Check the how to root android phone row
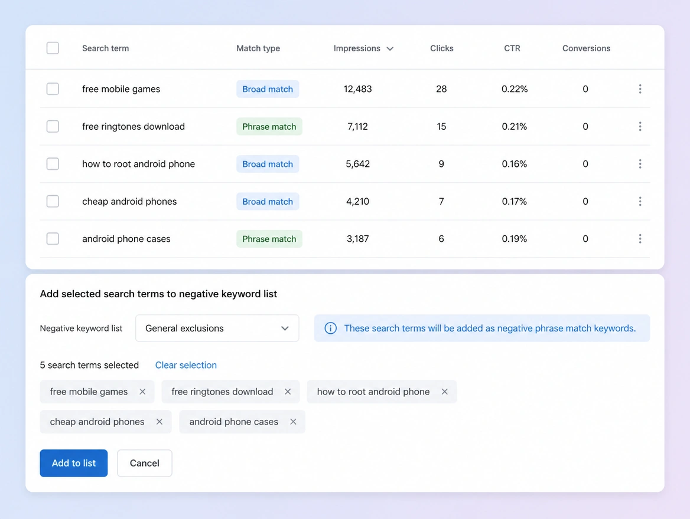Viewport: 690px width, 519px height. (x=53, y=164)
